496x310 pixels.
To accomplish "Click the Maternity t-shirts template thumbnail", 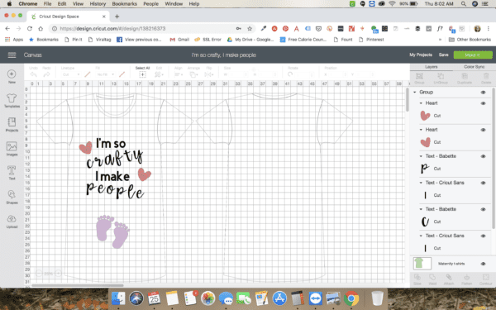I will point(422,263).
